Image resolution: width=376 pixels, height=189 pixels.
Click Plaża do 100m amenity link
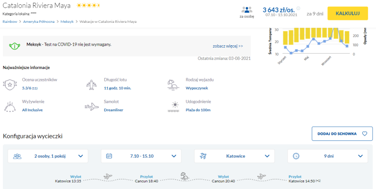[198, 110]
